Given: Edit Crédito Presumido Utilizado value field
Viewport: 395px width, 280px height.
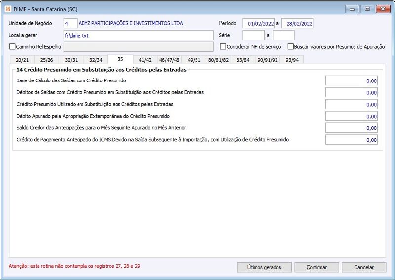Looking at the screenshot, I should [x=352, y=104].
